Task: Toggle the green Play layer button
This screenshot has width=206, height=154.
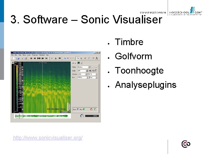Action: click(x=84, y=109)
